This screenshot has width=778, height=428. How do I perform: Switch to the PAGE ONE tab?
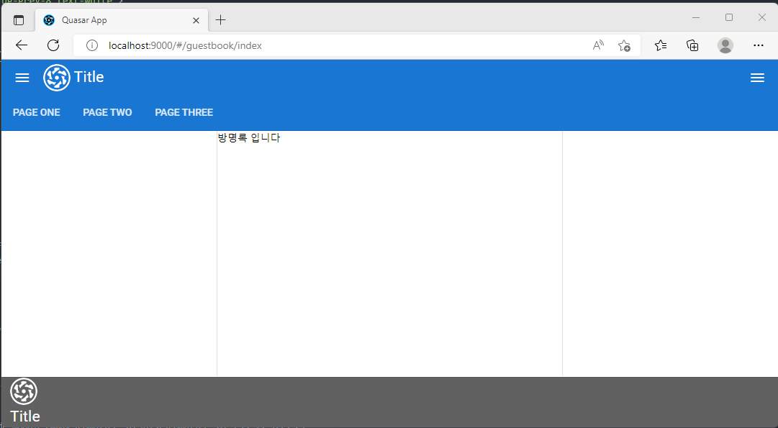36,113
